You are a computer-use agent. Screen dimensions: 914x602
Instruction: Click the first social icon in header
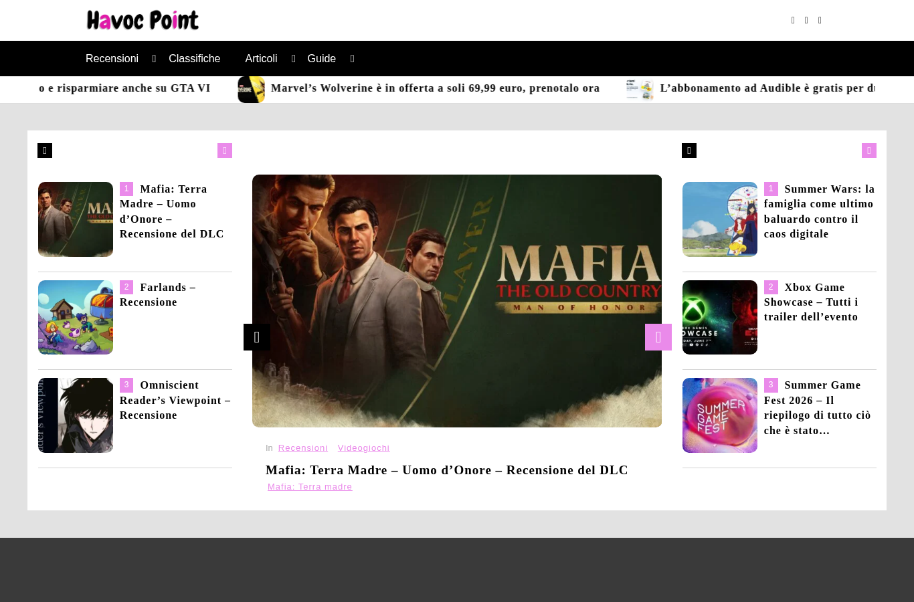coord(793,20)
